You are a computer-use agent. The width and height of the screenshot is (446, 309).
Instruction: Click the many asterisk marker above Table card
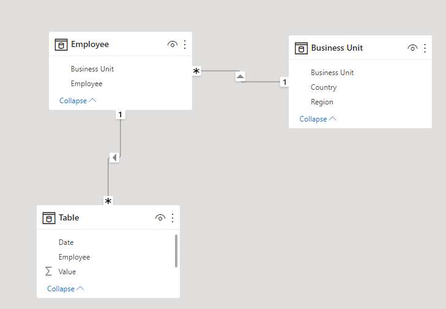[108, 201]
